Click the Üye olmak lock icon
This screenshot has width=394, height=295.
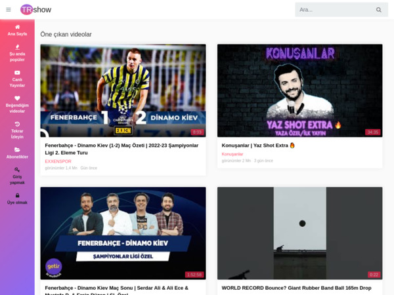(17, 195)
